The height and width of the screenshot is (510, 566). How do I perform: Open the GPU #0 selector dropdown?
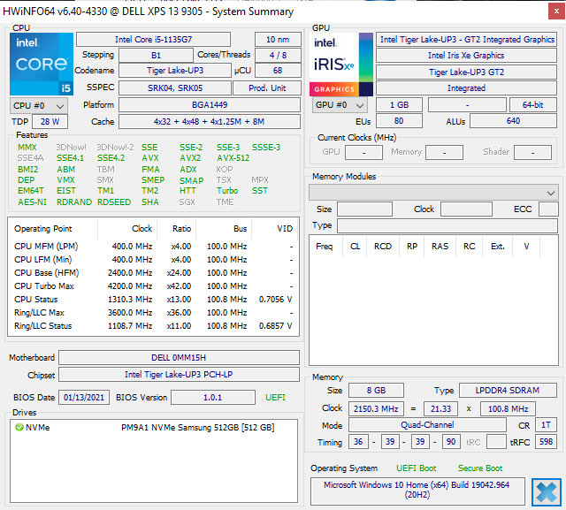pyautogui.click(x=337, y=105)
